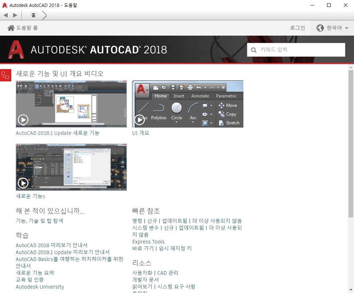Open 더 이상 사용되지 않음 link on 명령 row

click(x=217, y=221)
